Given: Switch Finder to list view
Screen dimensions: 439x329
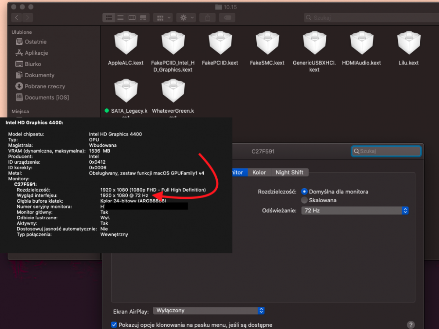Looking at the screenshot, I should (120, 18).
